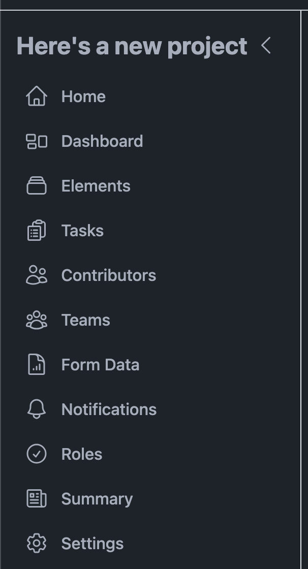Click the Settings gear icon
The image size is (308, 569).
click(36, 544)
